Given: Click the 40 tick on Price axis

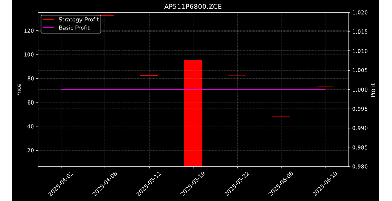Looking at the screenshot, I should point(30,126).
